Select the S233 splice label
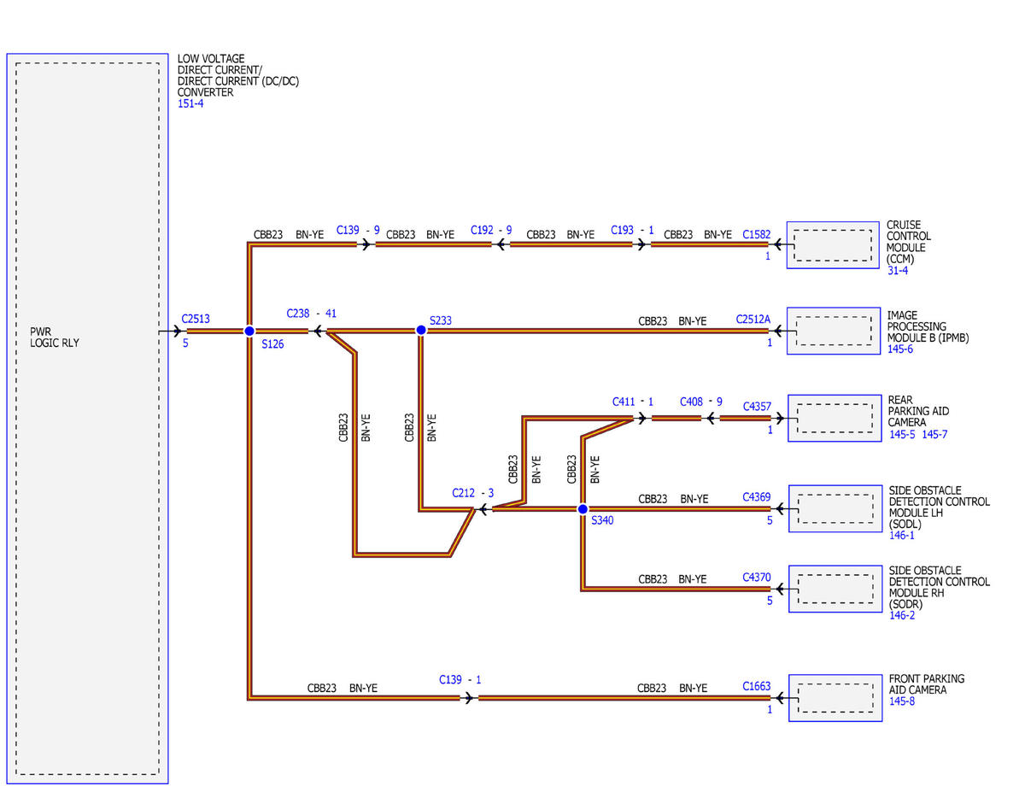 [441, 320]
